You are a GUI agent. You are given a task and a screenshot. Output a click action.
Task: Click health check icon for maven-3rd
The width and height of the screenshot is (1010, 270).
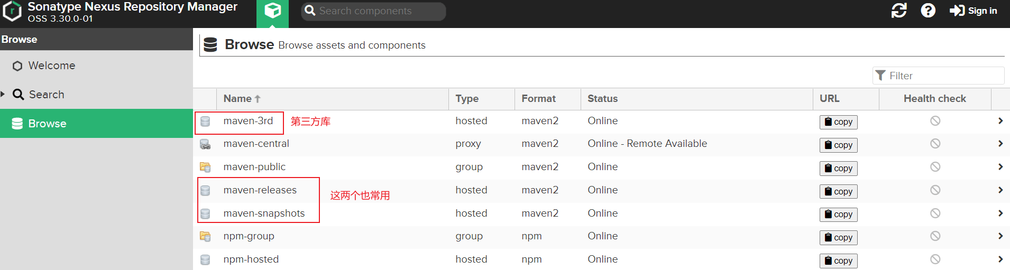[935, 121]
